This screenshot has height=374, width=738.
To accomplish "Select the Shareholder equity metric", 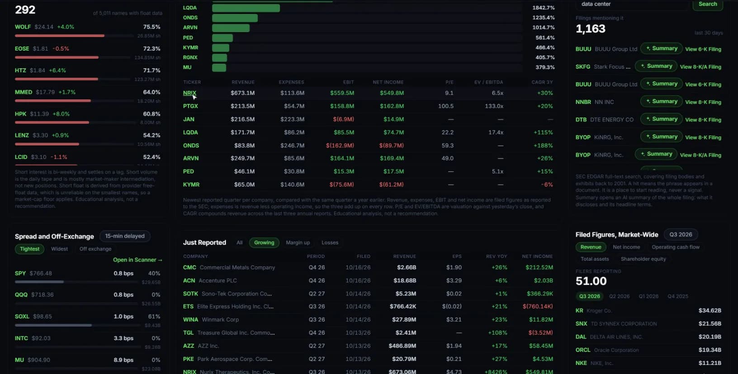I will pyautogui.click(x=643, y=259).
